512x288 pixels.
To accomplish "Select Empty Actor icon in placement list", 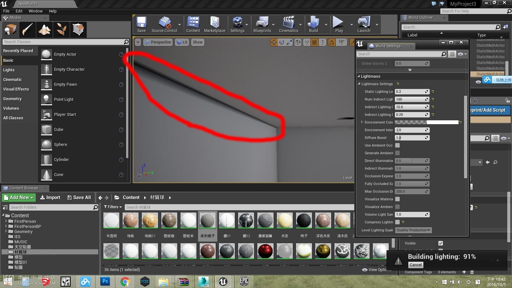I will point(47,54).
